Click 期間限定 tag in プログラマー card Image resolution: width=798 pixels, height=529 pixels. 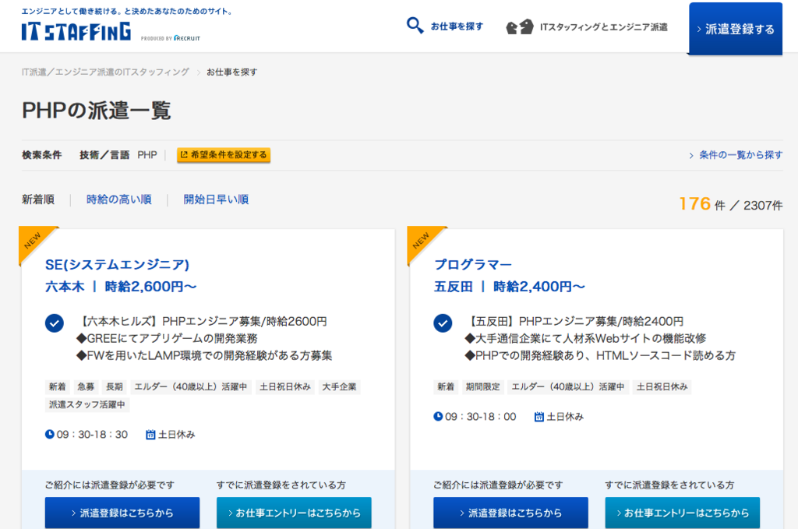point(482,386)
